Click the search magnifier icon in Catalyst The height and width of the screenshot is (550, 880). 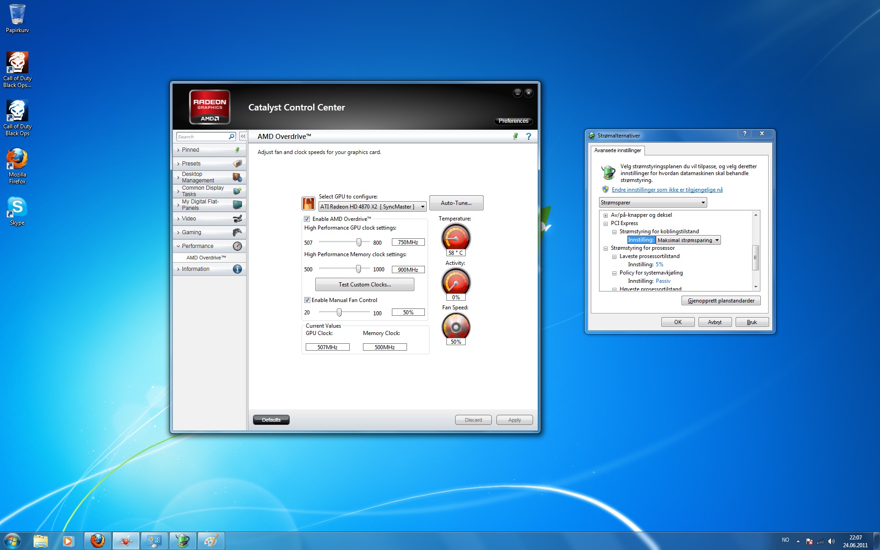[x=231, y=137]
